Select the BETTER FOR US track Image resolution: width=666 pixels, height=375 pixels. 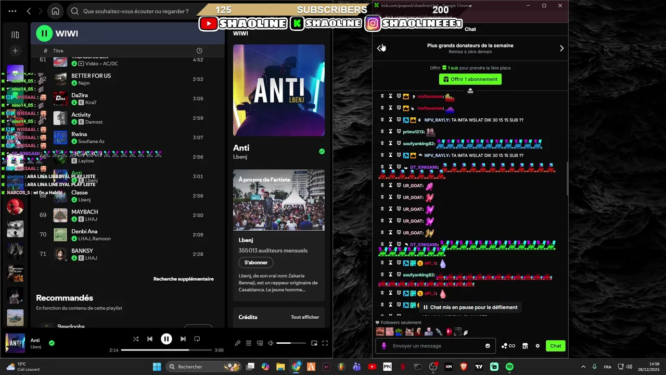[127, 79]
